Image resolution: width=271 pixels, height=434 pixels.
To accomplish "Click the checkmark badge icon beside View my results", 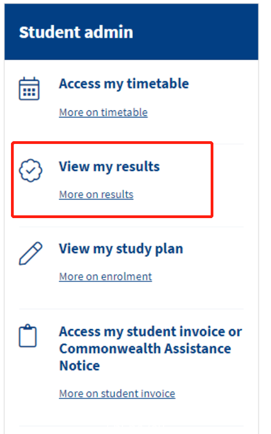I will coord(31,170).
